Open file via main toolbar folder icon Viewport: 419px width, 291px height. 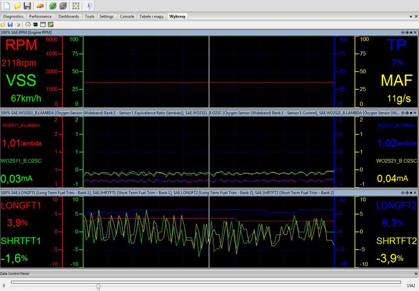(x=17, y=5)
